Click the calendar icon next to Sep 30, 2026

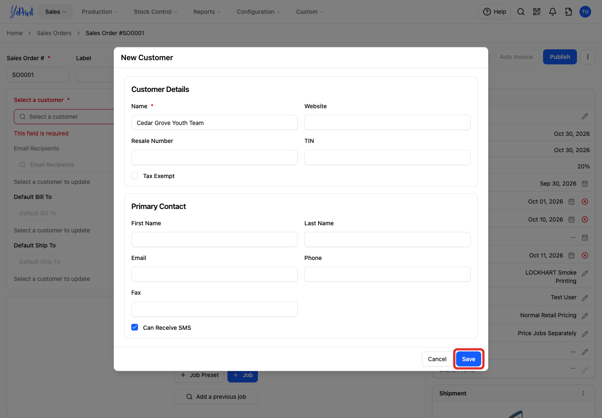585,184
